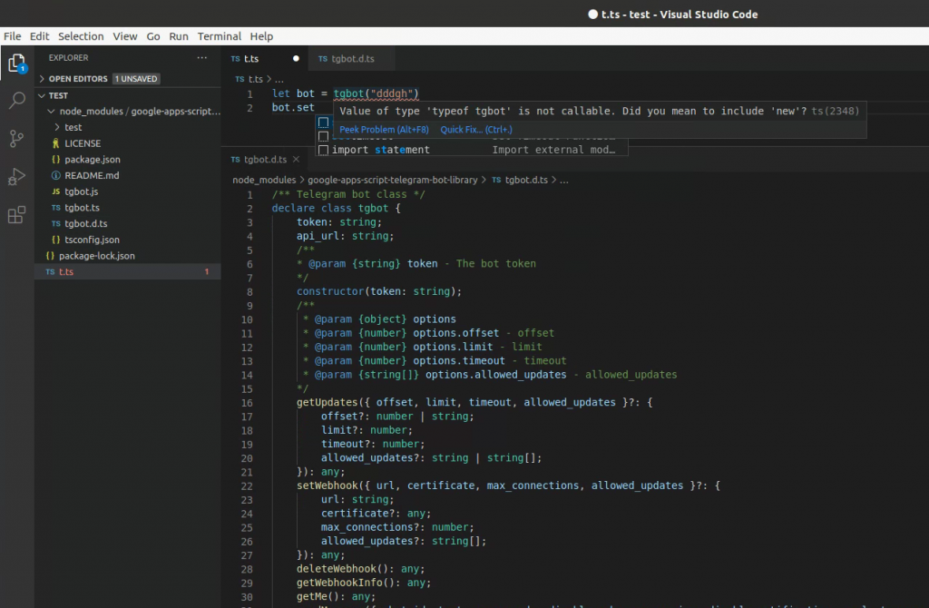Click the package.json braces icon
The image size is (929, 608).
click(55, 160)
